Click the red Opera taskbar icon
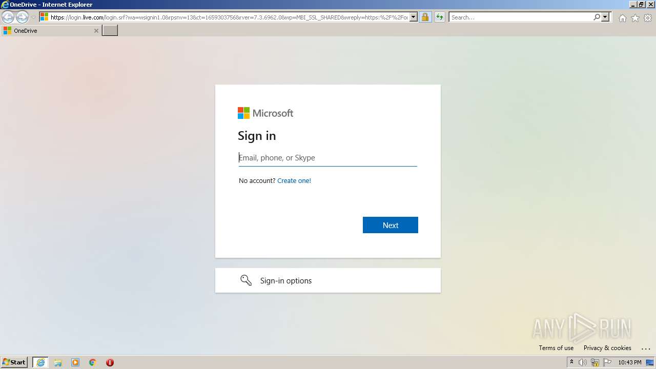 110,362
